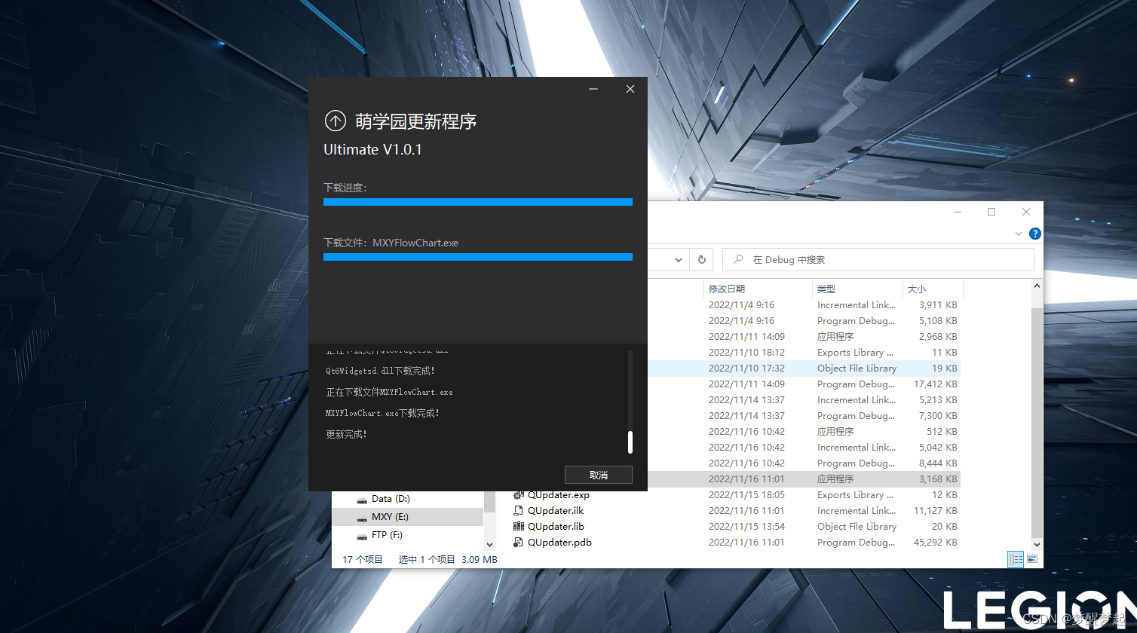This screenshot has width=1137, height=633.
Task: Click the QUpdater.lib file icon
Action: pyautogui.click(x=518, y=527)
